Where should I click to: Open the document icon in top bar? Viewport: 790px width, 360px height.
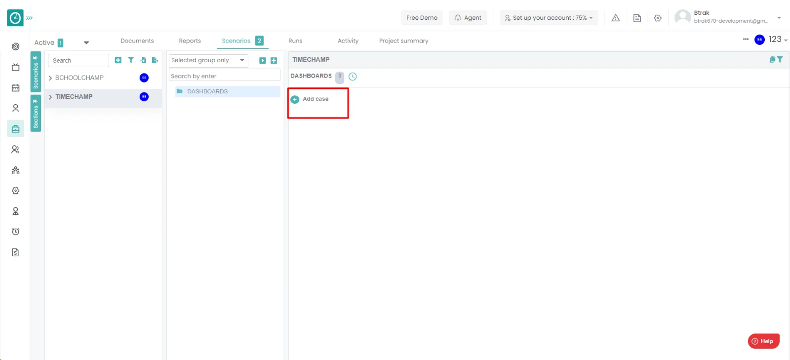coord(637,18)
